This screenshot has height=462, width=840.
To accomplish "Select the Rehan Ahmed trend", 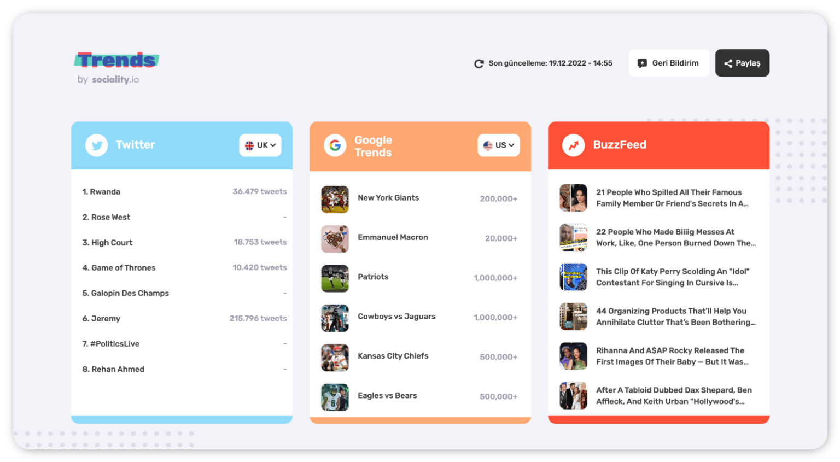I will [x=113, y=369].
